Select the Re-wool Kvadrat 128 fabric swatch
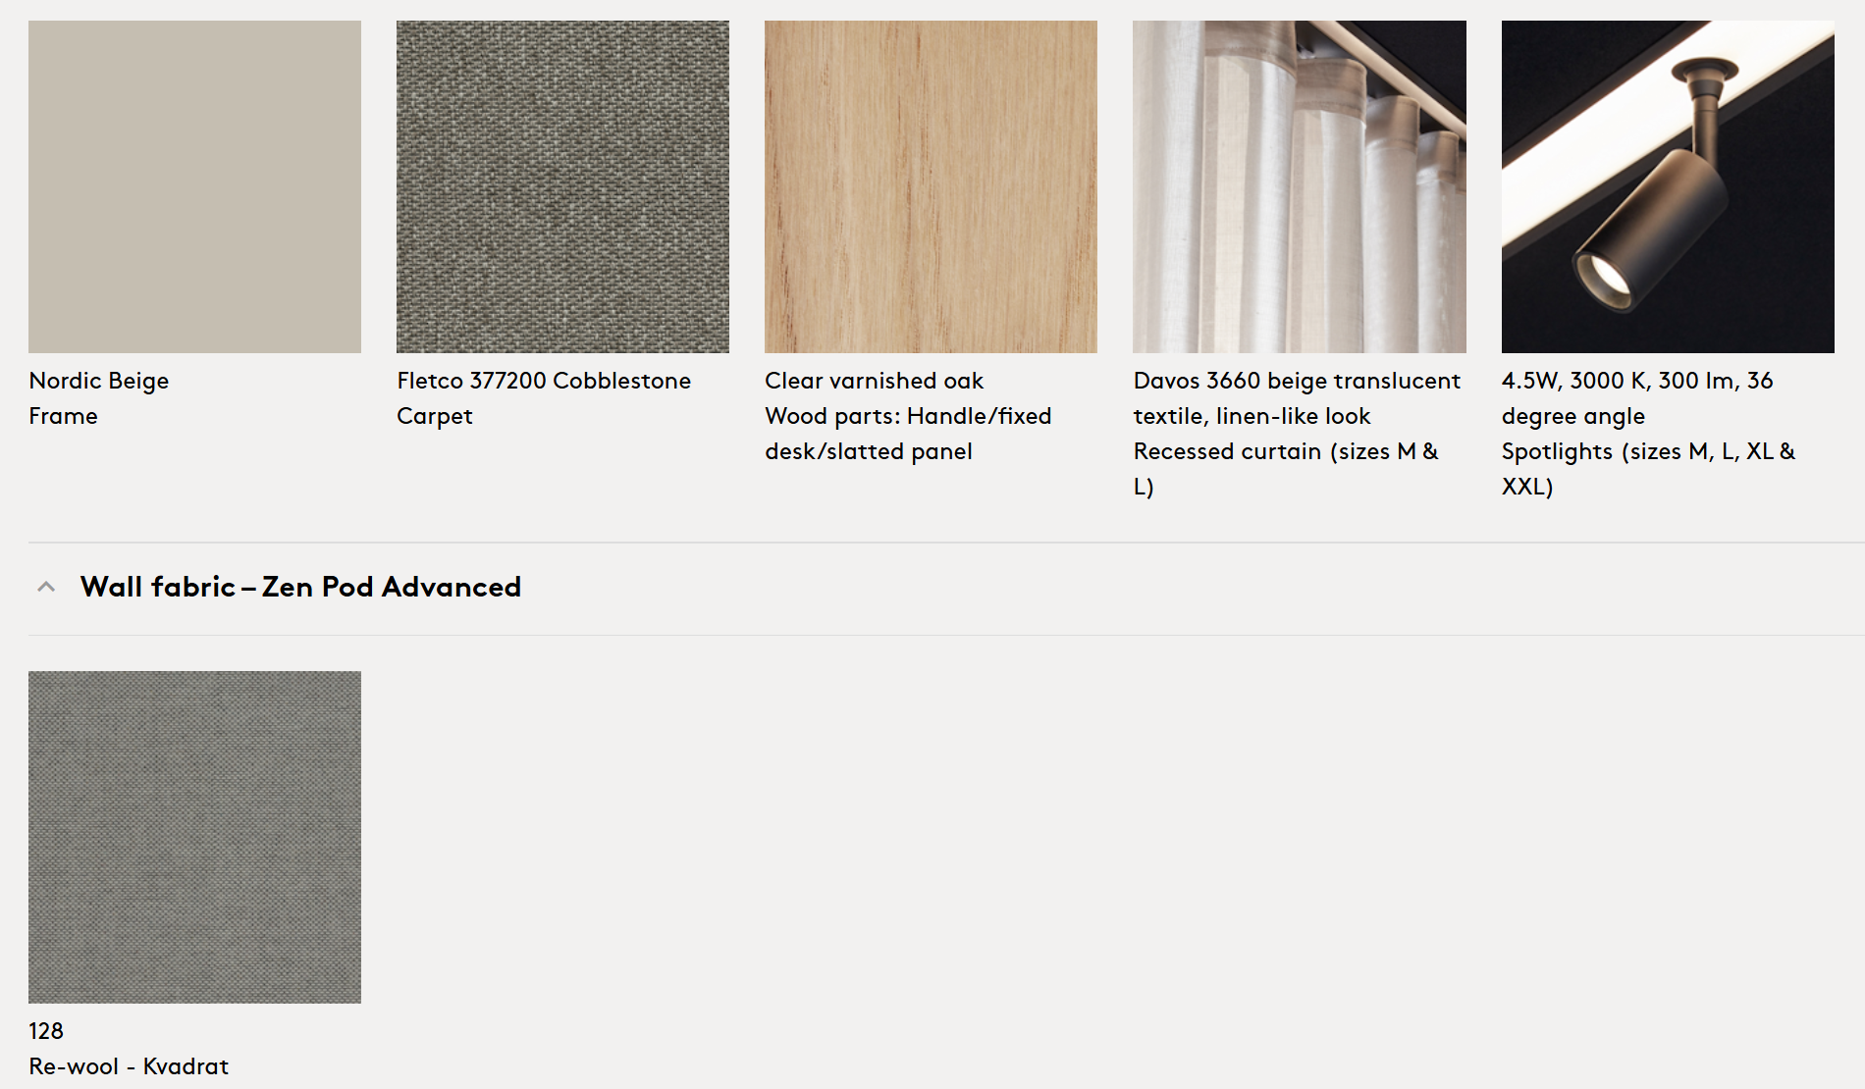This screenshot has height=1089, width=1865. tap(194, 837)
